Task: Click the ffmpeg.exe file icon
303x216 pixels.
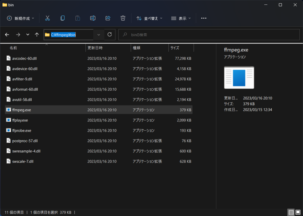Action: tap(8, 110)
